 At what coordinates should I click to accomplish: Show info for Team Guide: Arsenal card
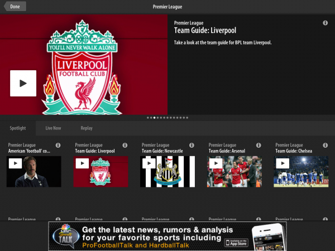[x=259, y=146]
